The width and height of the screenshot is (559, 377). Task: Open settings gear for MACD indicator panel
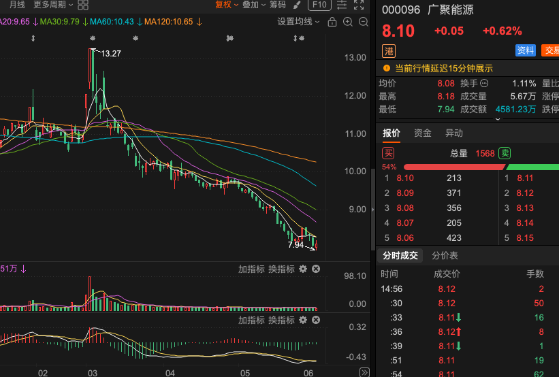(303, 320)
